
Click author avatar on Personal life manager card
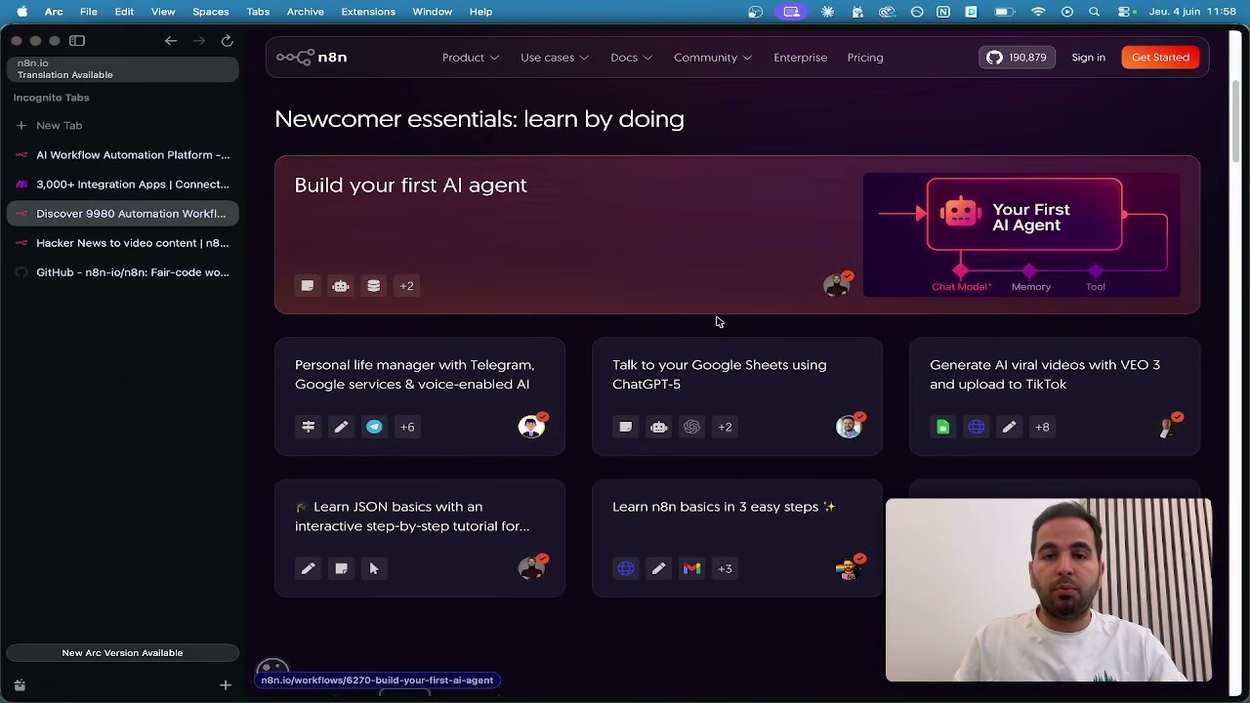[x=531, y=427]
